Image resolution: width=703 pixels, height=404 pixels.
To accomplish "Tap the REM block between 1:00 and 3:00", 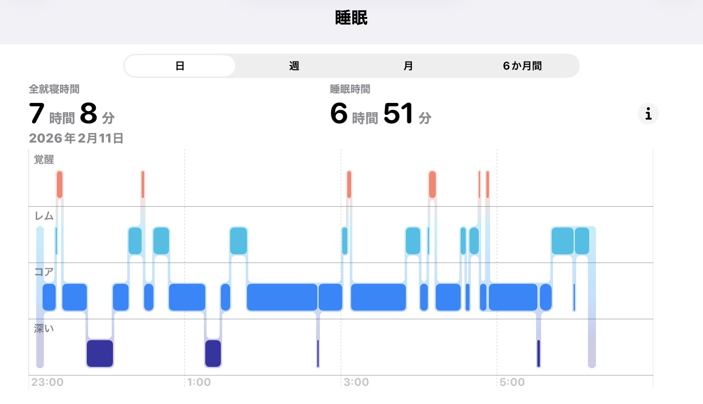I will pyautogui.click(x=239, y=241).
